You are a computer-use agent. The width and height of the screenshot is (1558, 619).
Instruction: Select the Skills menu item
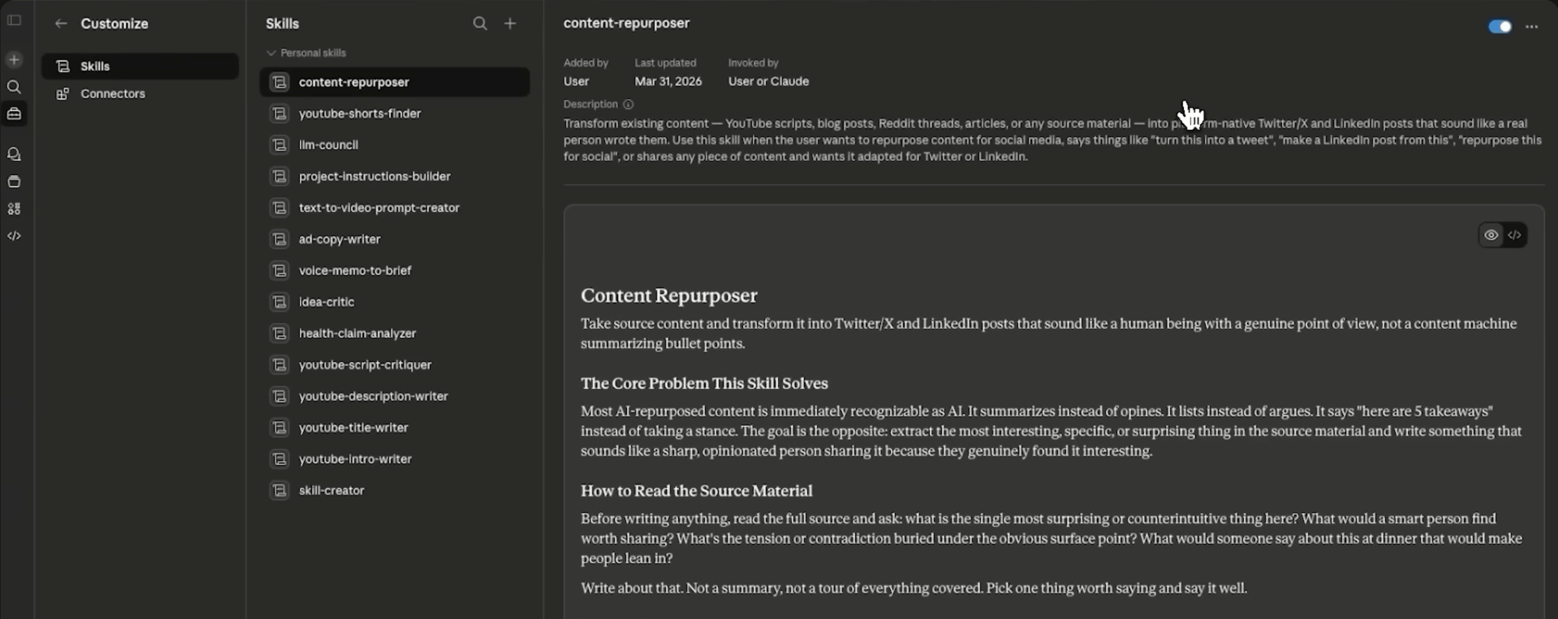[95, 67]
